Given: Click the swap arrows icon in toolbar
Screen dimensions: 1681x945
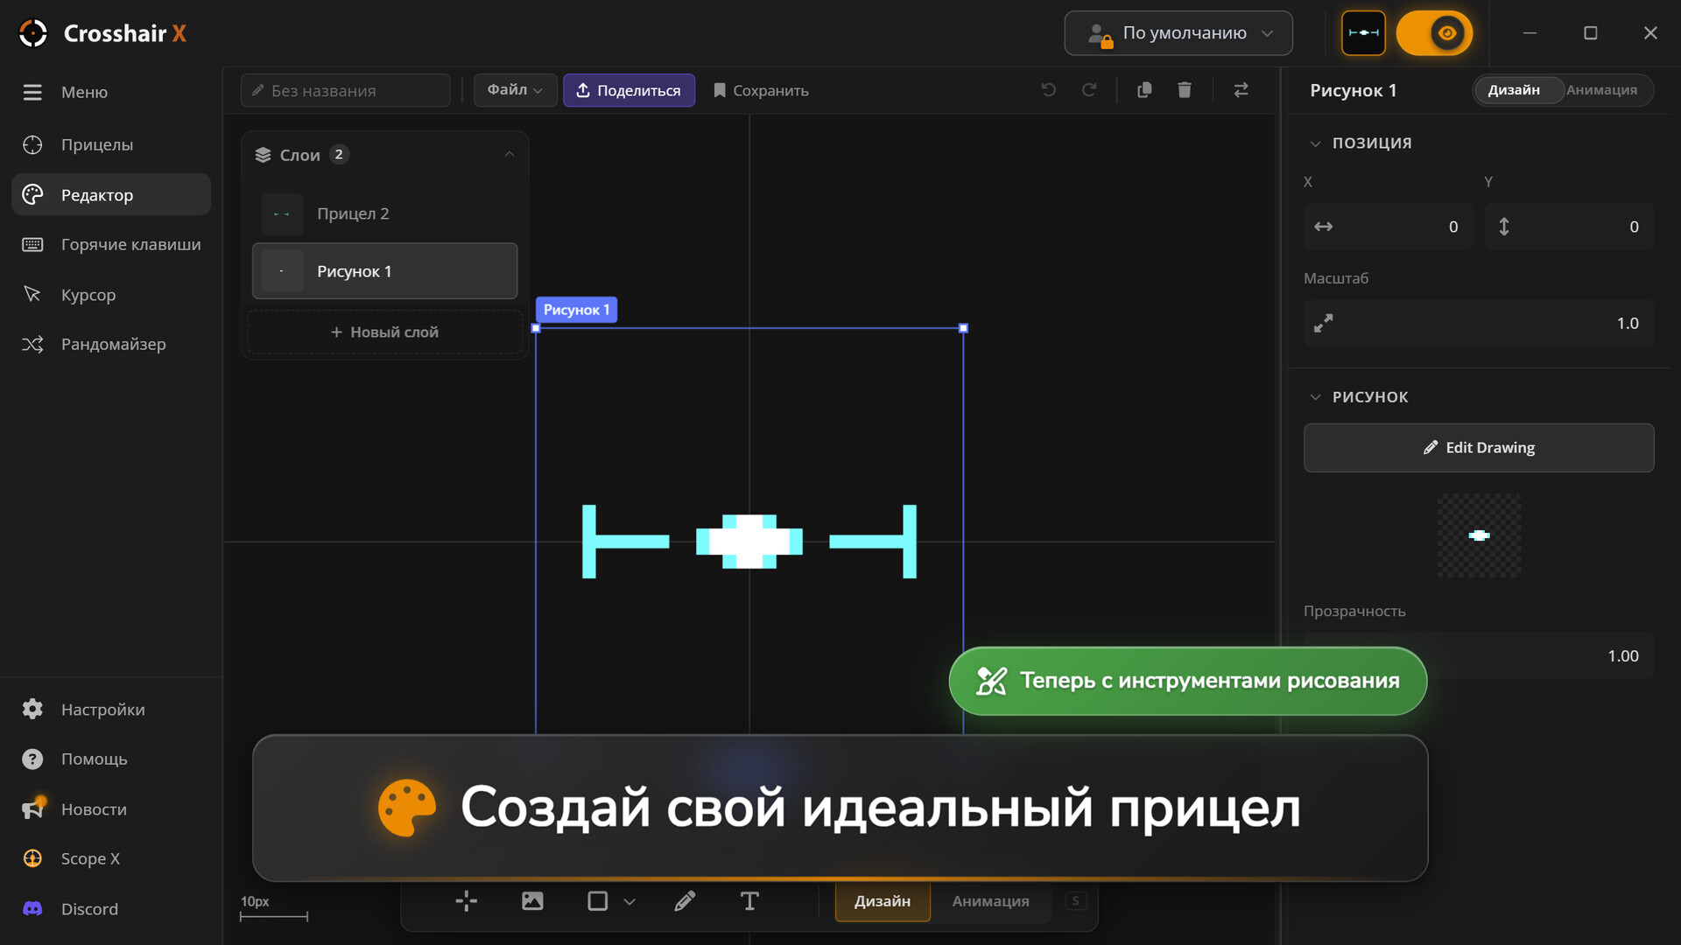Looking at the screenshot, I should coord(1241,90).
